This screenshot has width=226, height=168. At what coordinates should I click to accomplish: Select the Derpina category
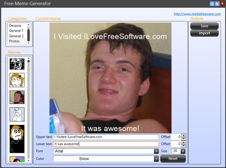[x=15, y=26]
